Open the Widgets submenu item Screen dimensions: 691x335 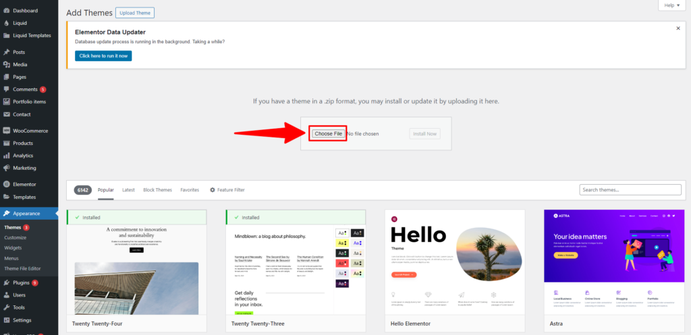click(x=13, y=248)
